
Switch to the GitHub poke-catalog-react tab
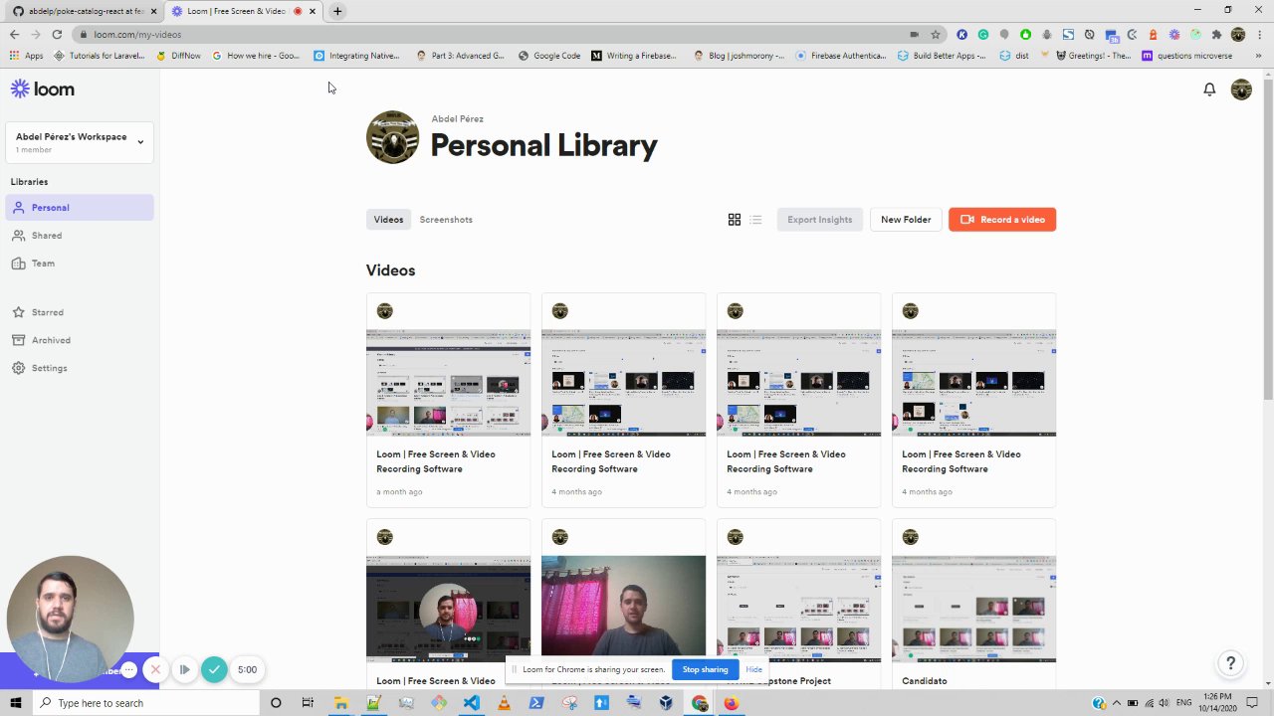tap(83, 11)
